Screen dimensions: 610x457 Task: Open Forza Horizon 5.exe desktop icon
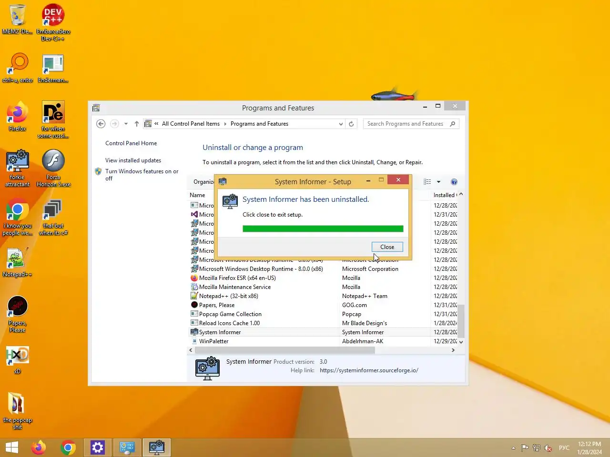[x=53, y=168]
